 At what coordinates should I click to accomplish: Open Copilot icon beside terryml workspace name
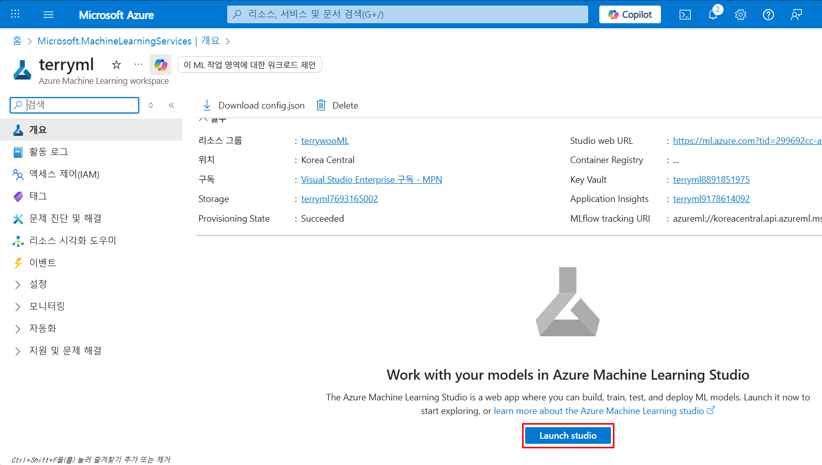pyautogui.click(x=161, y=65)
